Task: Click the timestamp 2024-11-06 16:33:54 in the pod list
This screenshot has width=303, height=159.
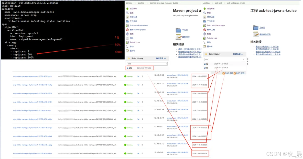Action: (x=199, y=154)
